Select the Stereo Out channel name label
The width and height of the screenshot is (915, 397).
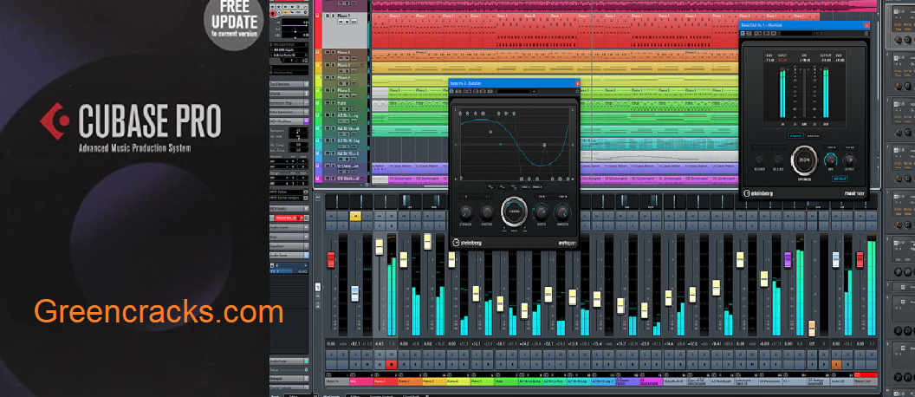[x=866, y=381]
